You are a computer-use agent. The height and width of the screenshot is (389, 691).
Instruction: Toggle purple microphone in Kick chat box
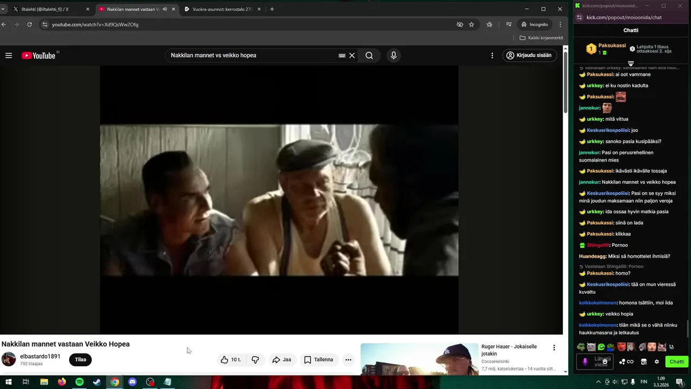[585, 362]
